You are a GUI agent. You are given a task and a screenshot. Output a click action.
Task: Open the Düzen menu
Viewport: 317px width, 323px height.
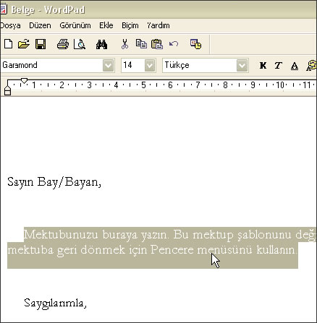coord(40,25)
